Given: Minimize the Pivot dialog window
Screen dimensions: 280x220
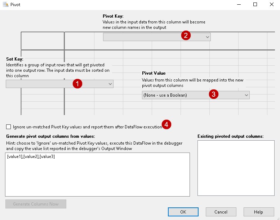Looking at the screenshot, I should [x=238, y=5].
